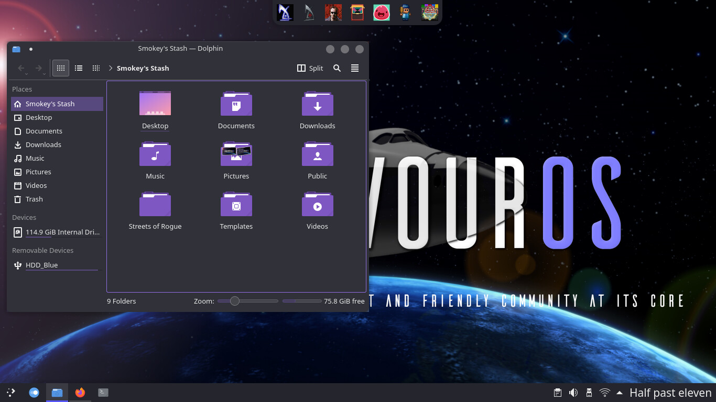Minimize the Dolphin window

click(330, 49)
